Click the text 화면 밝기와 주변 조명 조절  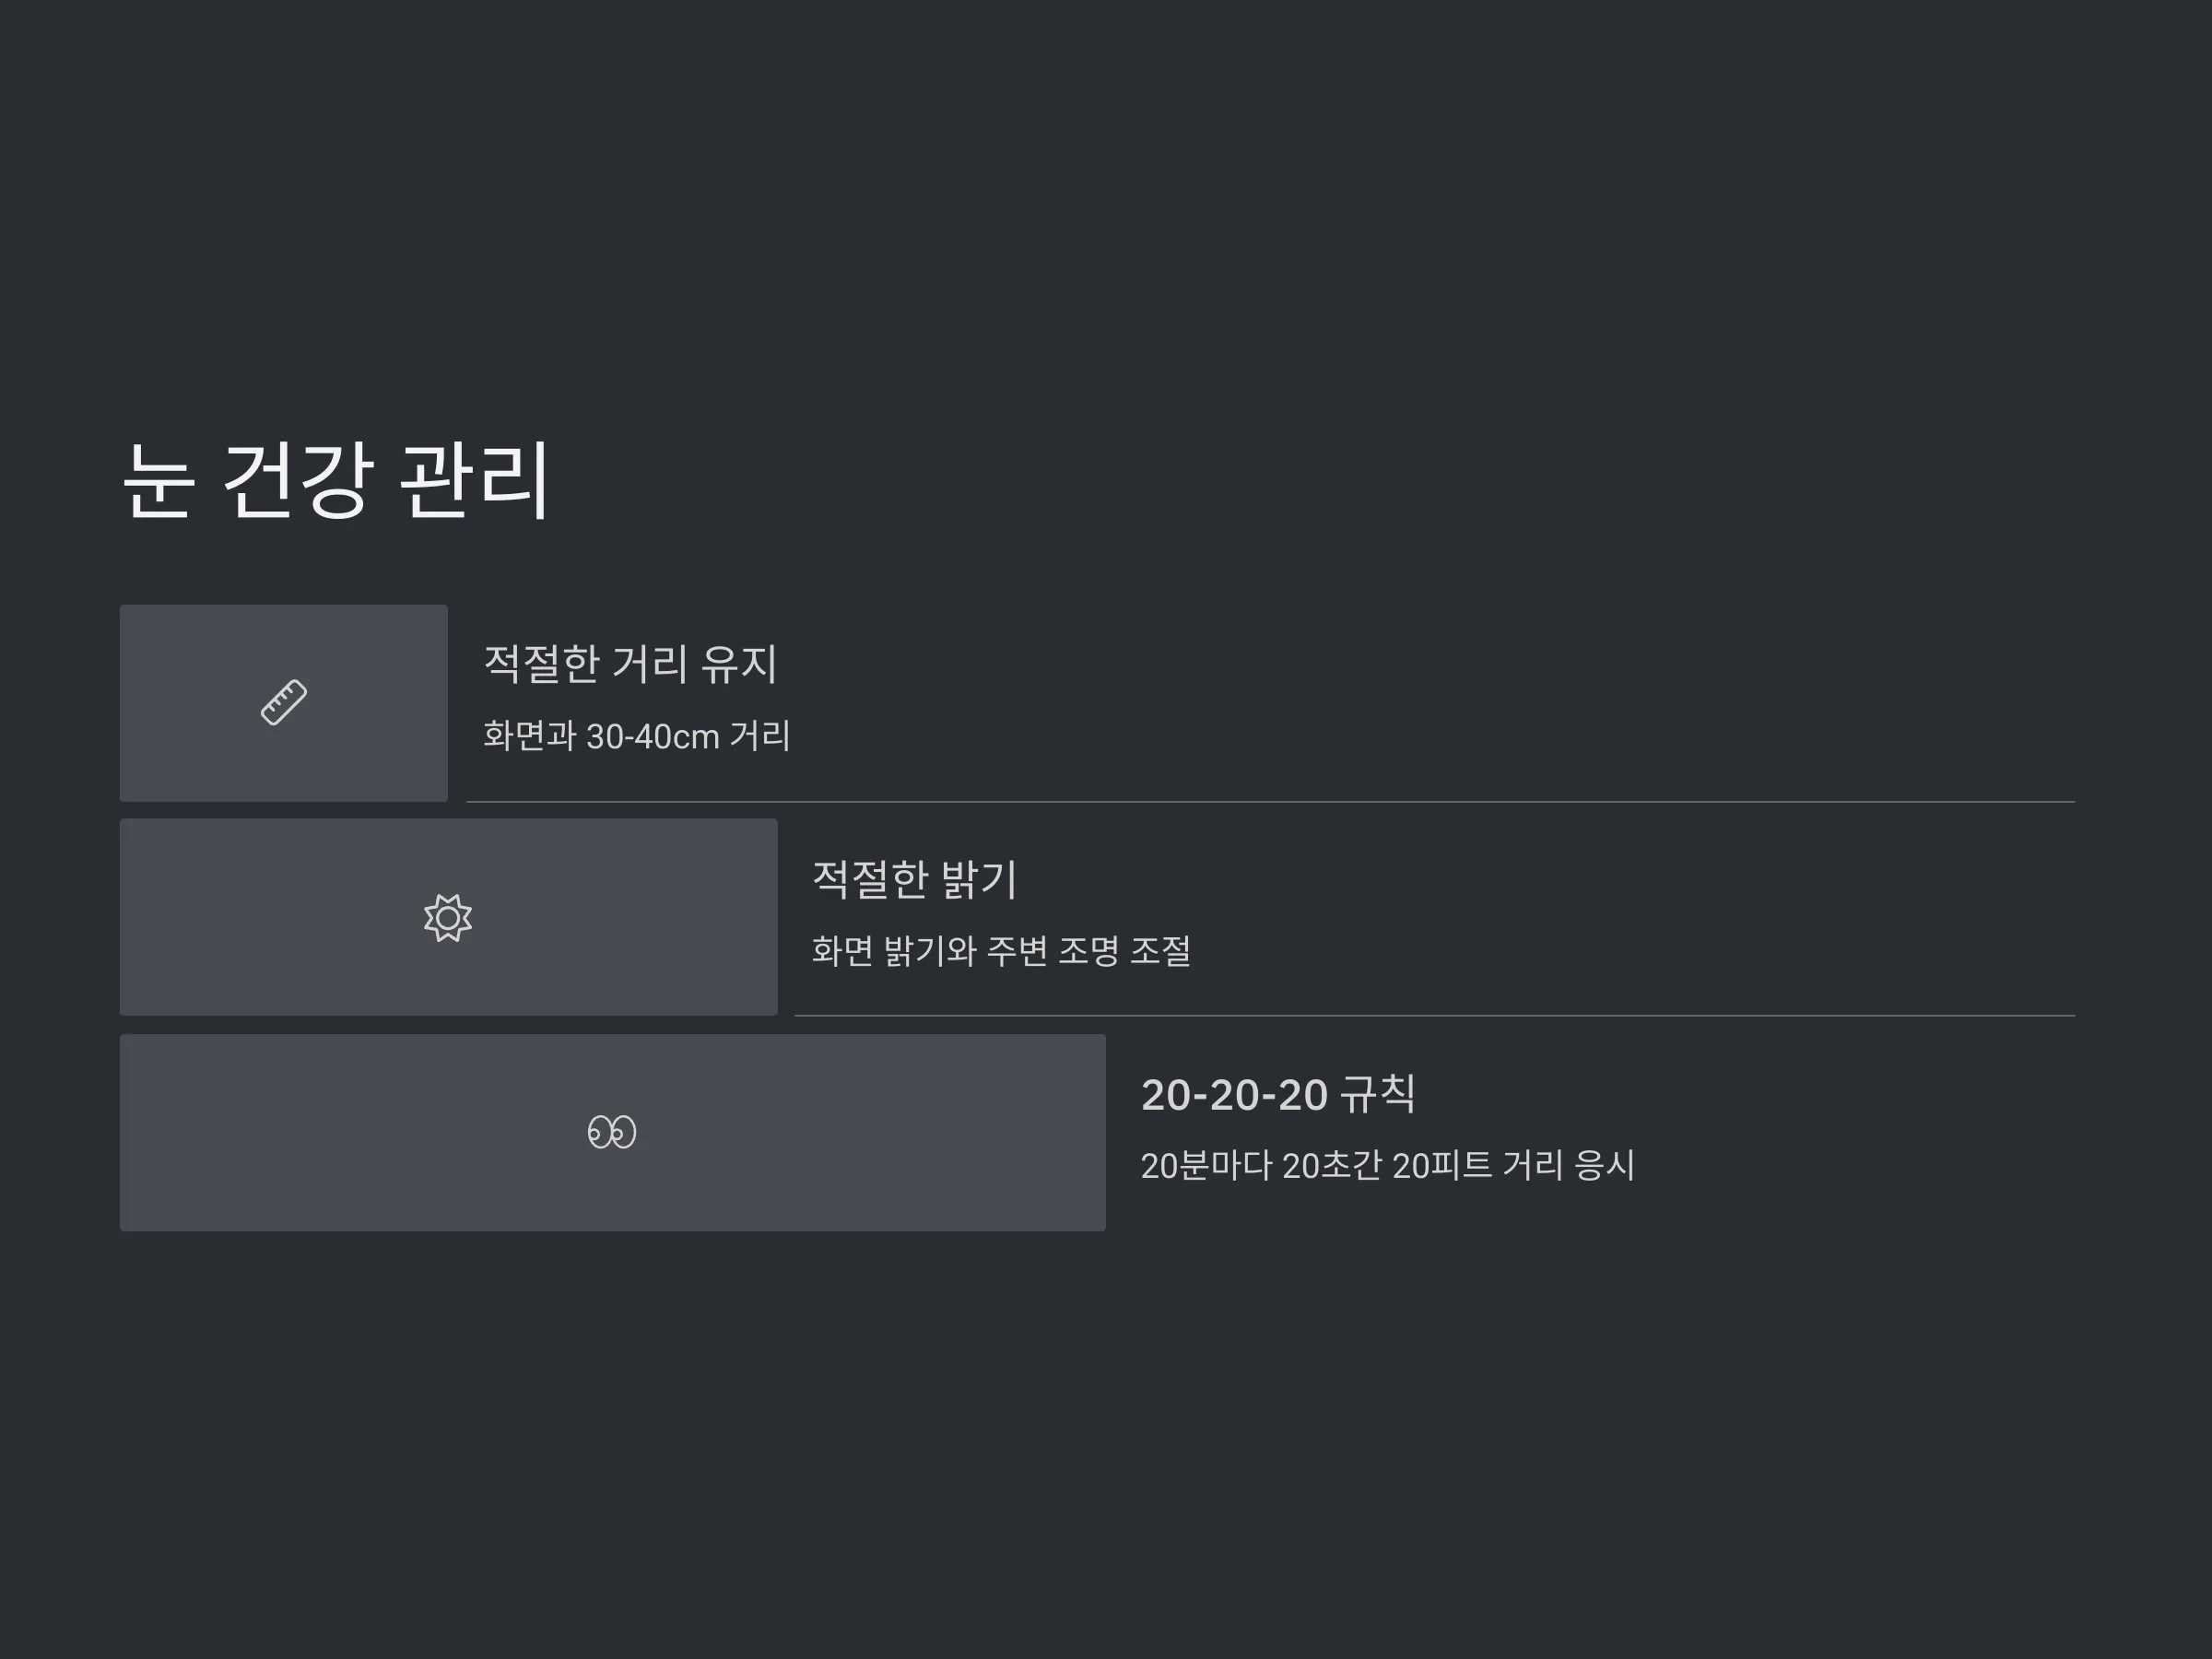click(x=1001, y=951)
